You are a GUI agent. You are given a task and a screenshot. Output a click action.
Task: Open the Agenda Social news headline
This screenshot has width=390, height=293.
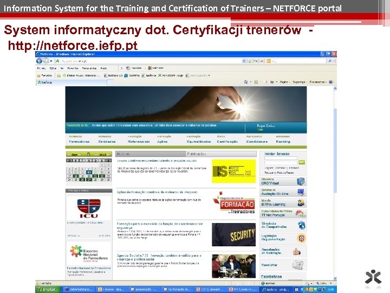159,257
